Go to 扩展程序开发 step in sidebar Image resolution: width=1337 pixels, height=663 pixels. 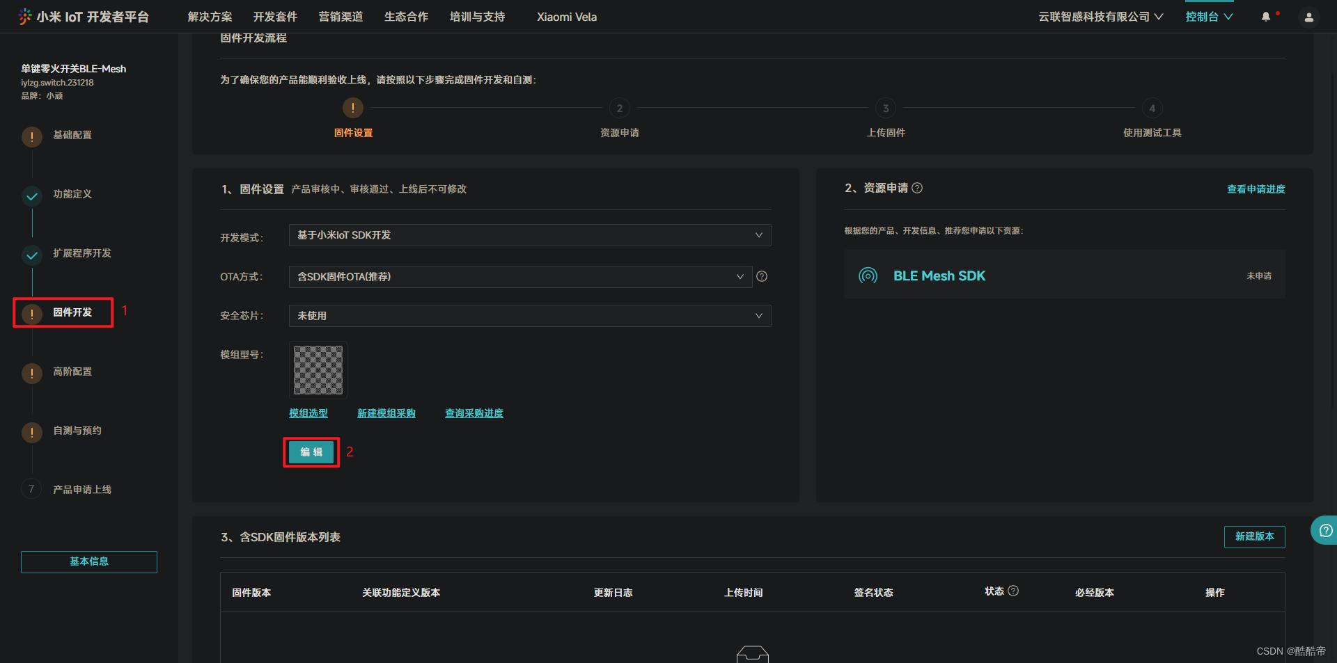click(x=82, y=253)
